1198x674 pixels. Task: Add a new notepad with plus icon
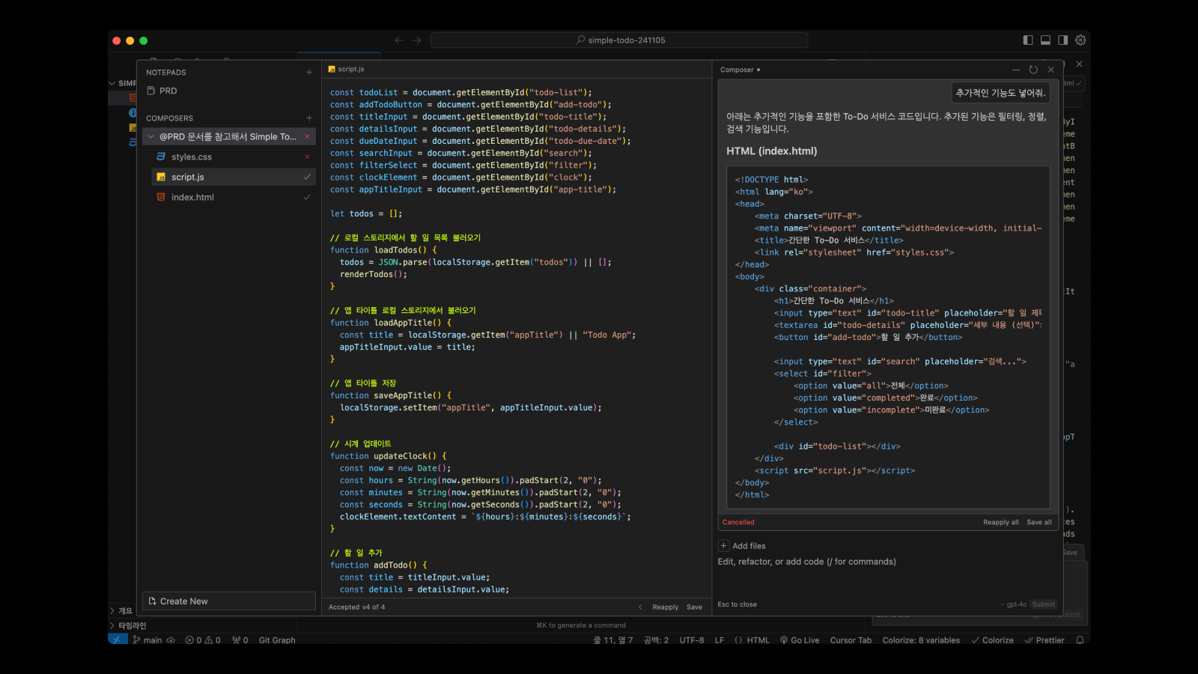point(308,73)
